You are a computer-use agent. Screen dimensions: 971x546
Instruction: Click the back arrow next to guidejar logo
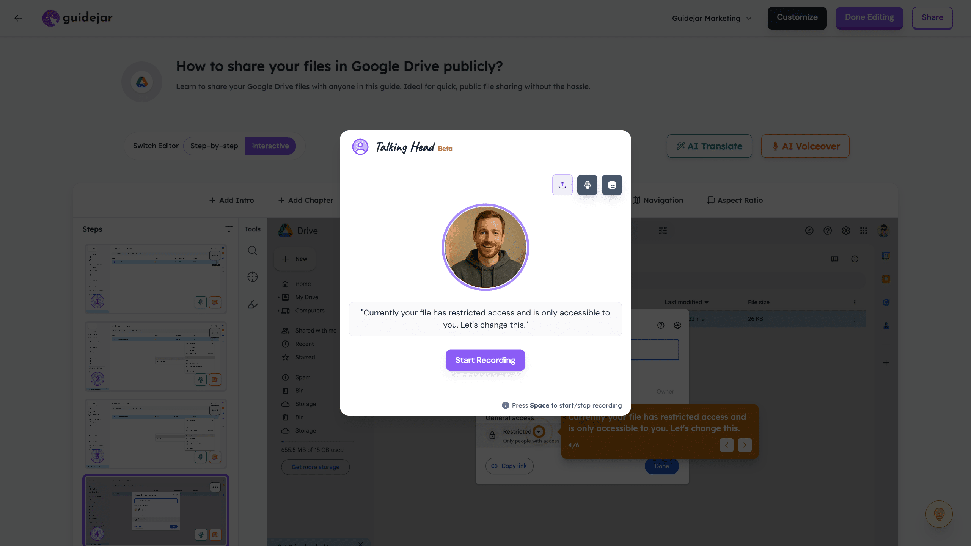click(18, 18)
